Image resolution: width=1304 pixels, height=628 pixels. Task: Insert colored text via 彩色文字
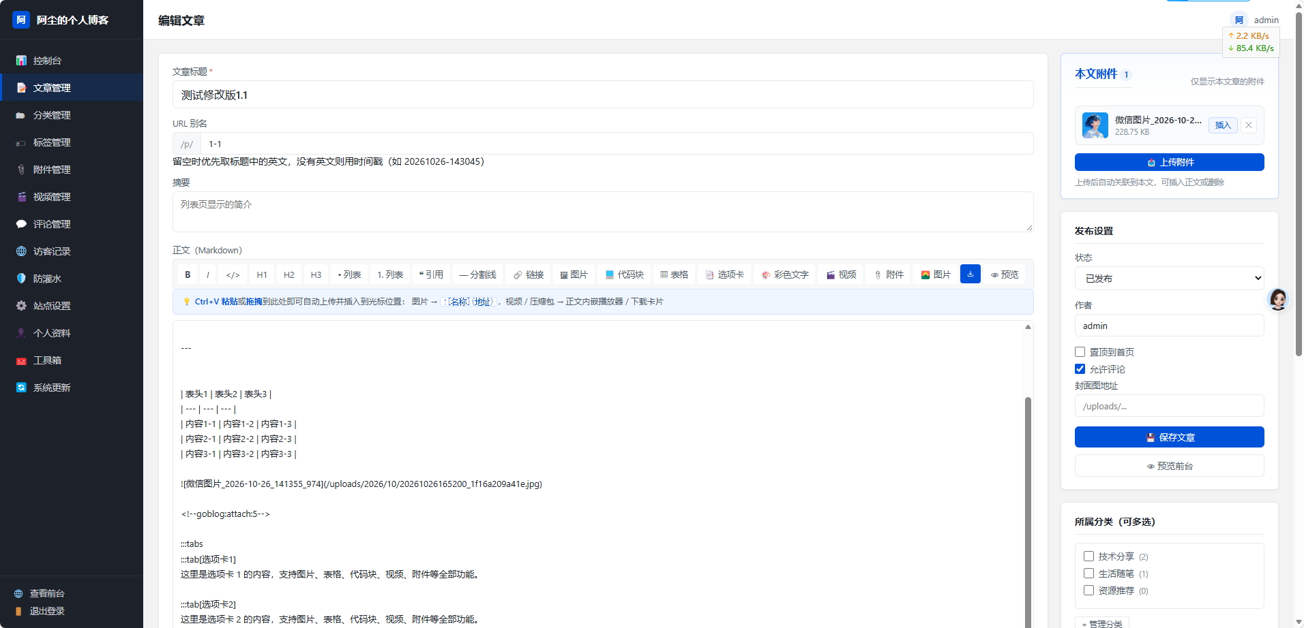coord(785,274)
